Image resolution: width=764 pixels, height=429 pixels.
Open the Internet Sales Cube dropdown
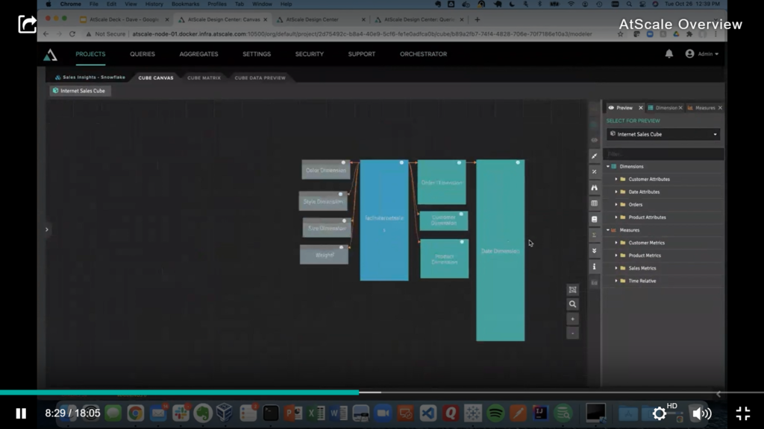coord(663,134)
